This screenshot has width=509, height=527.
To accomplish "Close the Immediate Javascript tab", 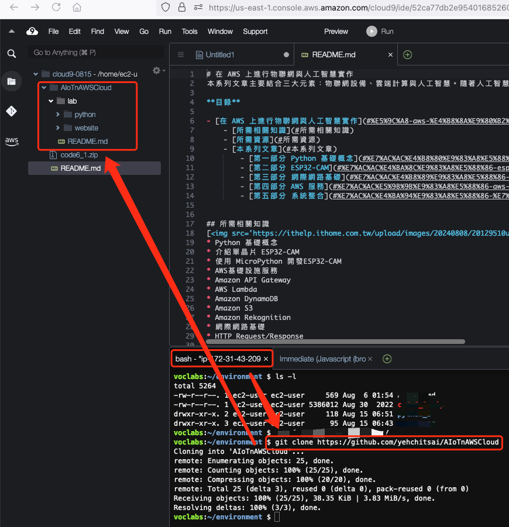I will (370, 359).
